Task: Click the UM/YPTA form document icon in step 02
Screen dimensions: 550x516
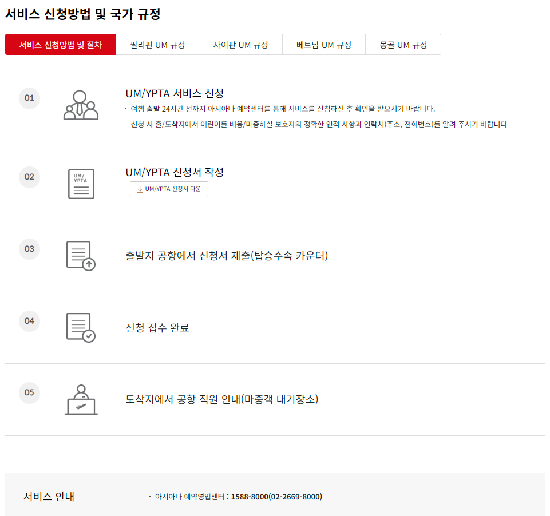Action: pos(81,183)
